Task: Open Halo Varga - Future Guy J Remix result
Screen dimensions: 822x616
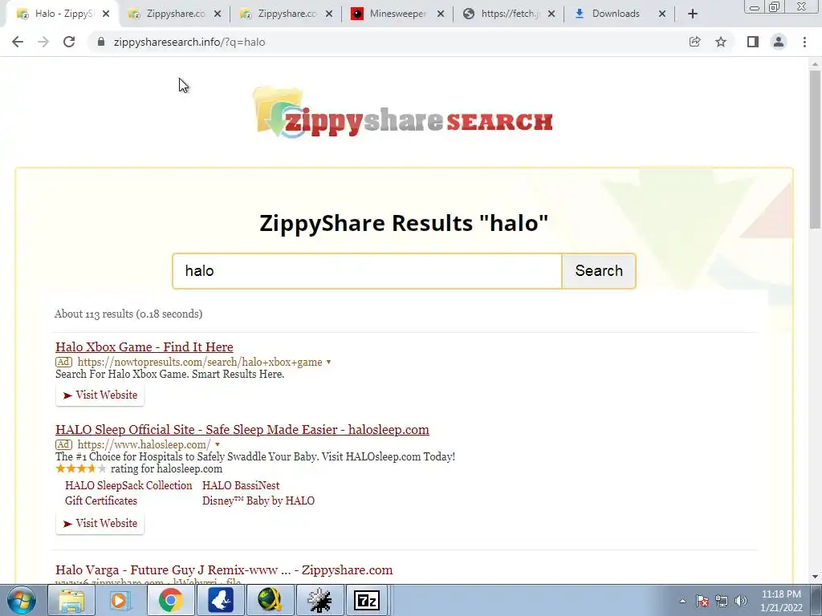Action: click(224, 570)
